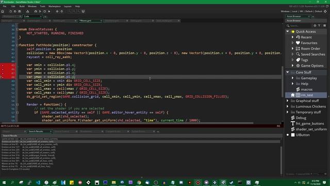
Task: Open Help toolbar icon next to gear
Action: (62, 11)
